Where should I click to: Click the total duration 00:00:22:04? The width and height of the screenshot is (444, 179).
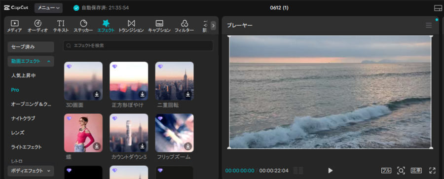[x=274, y=171]
